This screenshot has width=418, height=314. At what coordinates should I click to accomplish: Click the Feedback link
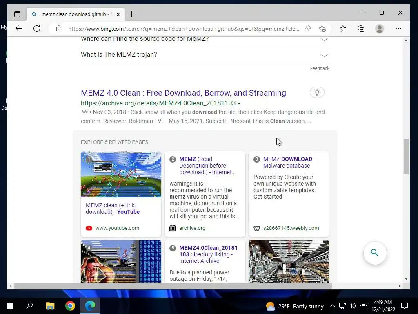320,68
